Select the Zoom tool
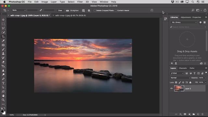The image size is (208, 117). (x=3, y=100)
